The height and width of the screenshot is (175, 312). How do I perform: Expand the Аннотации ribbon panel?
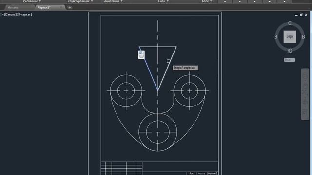tap(113, 1)
